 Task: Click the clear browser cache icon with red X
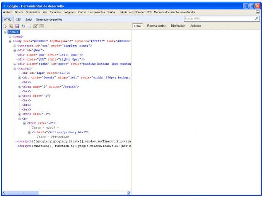point(11,26)
